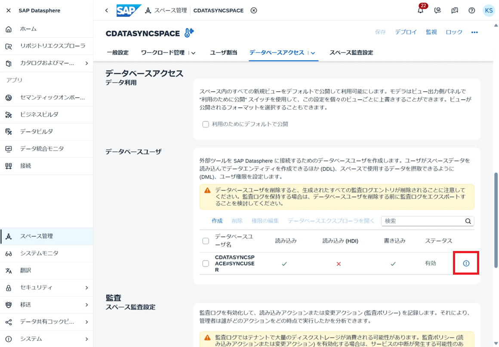Switch to the 一般設定 tab
Screen dimensions: 499x347
click(x=118, y=53)
